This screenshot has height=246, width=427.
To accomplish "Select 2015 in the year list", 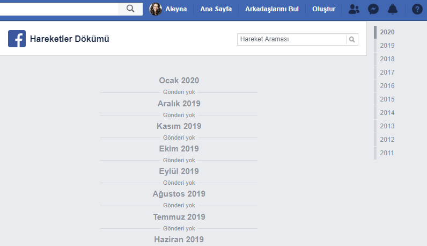I will tap(387, 99).
